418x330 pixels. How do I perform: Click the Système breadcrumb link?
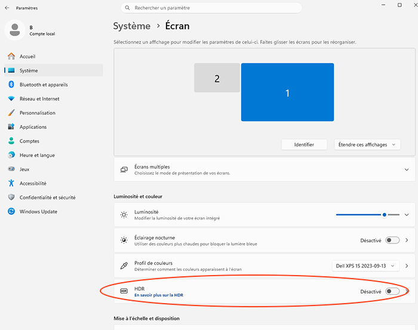(132, 26)
